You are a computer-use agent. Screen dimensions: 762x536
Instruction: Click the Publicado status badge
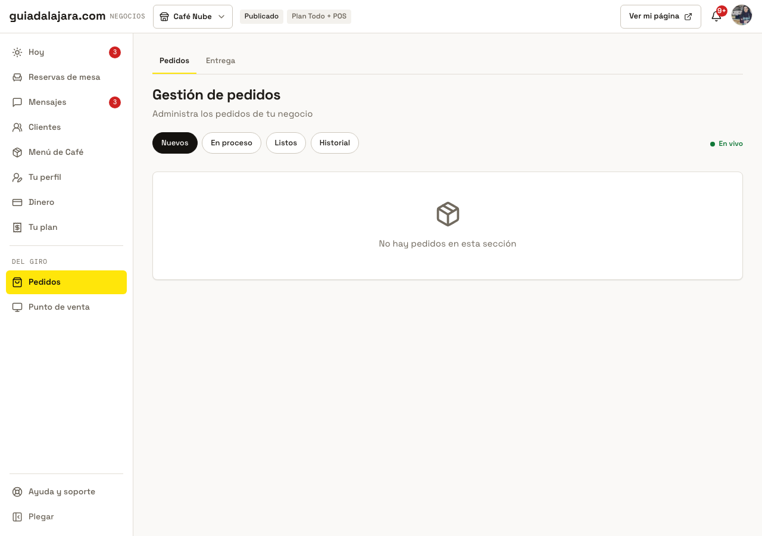(261, 17)
